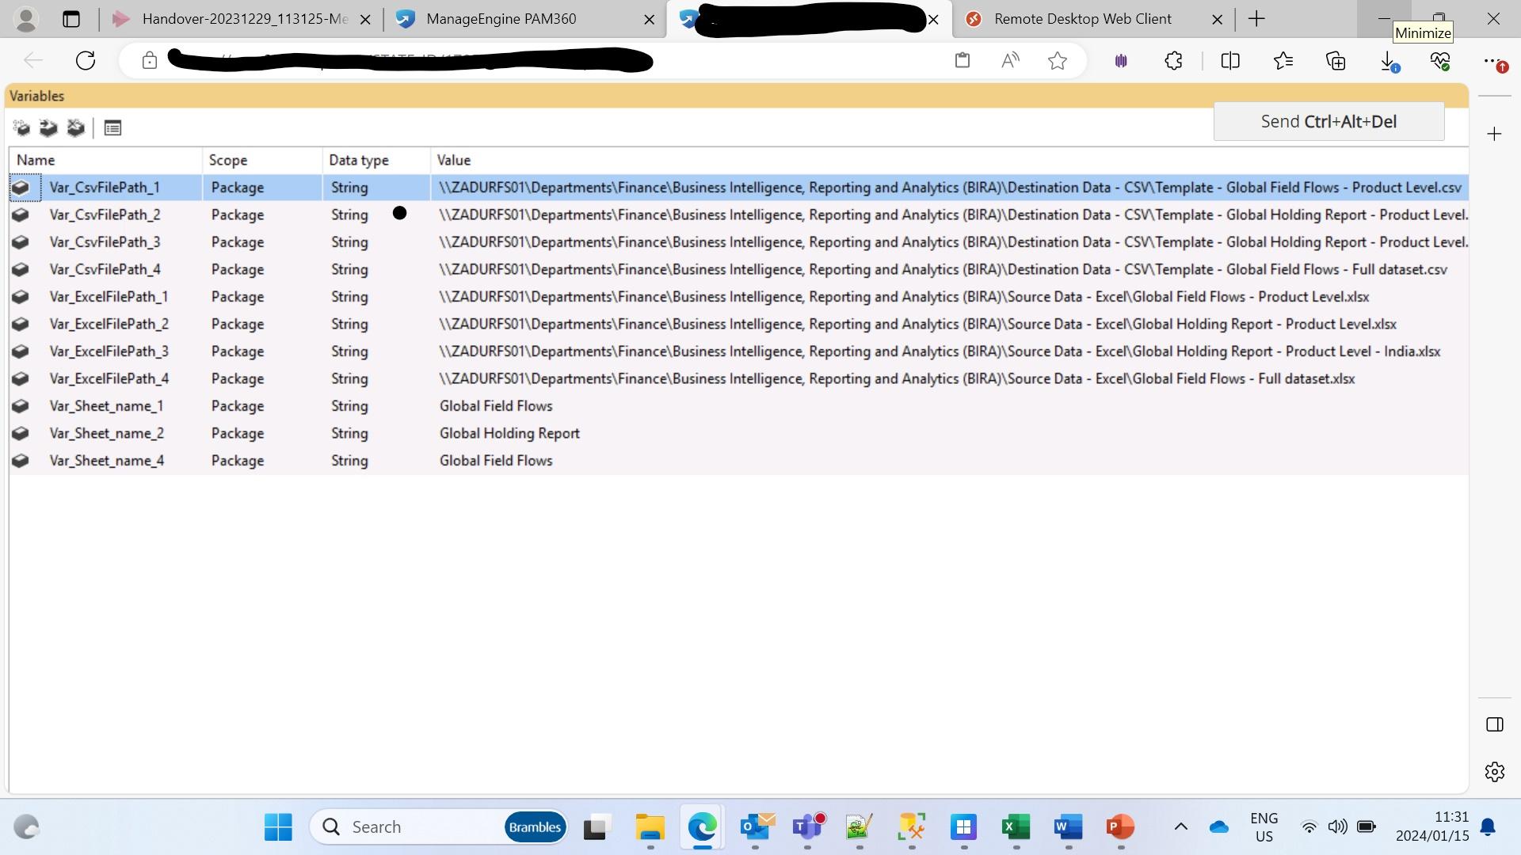Select the Var_Sheet_name_2 variable row
This screenshot has height=855, width=1521.
click(107, 434)
